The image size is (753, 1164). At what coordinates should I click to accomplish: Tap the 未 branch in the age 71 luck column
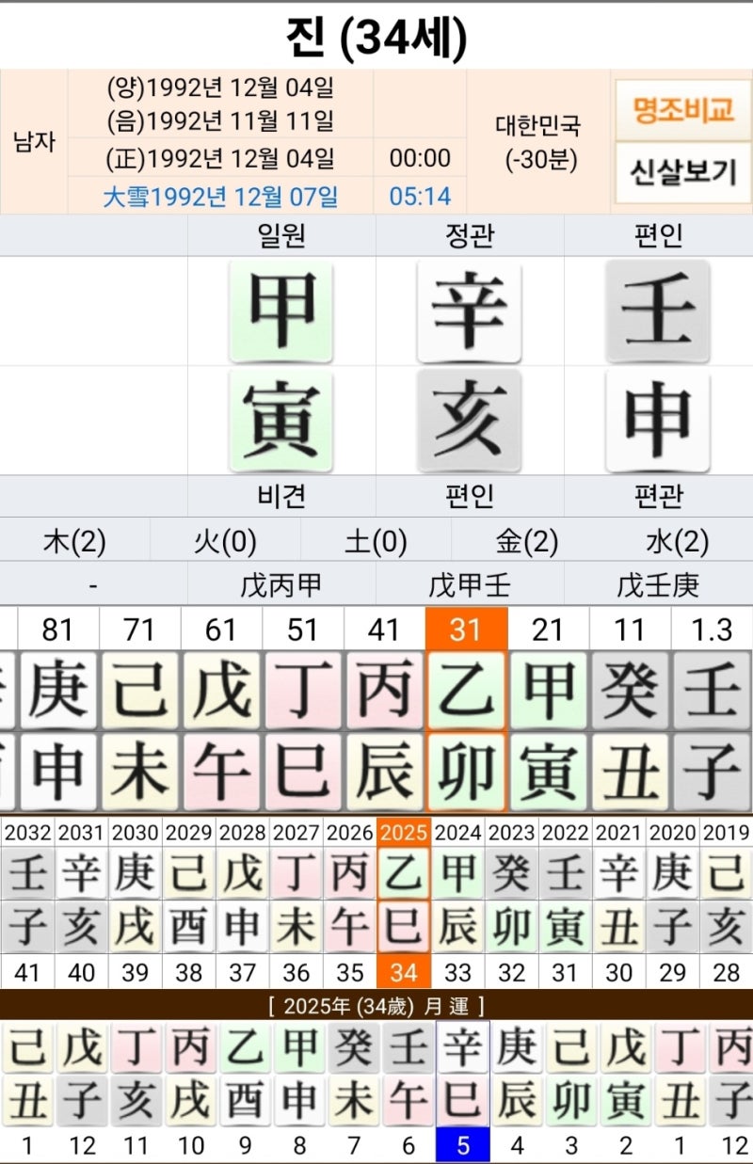140,772
